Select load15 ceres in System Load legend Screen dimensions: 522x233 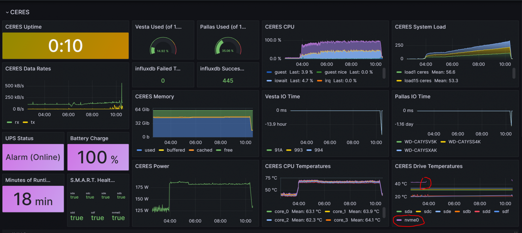point(418,81)
